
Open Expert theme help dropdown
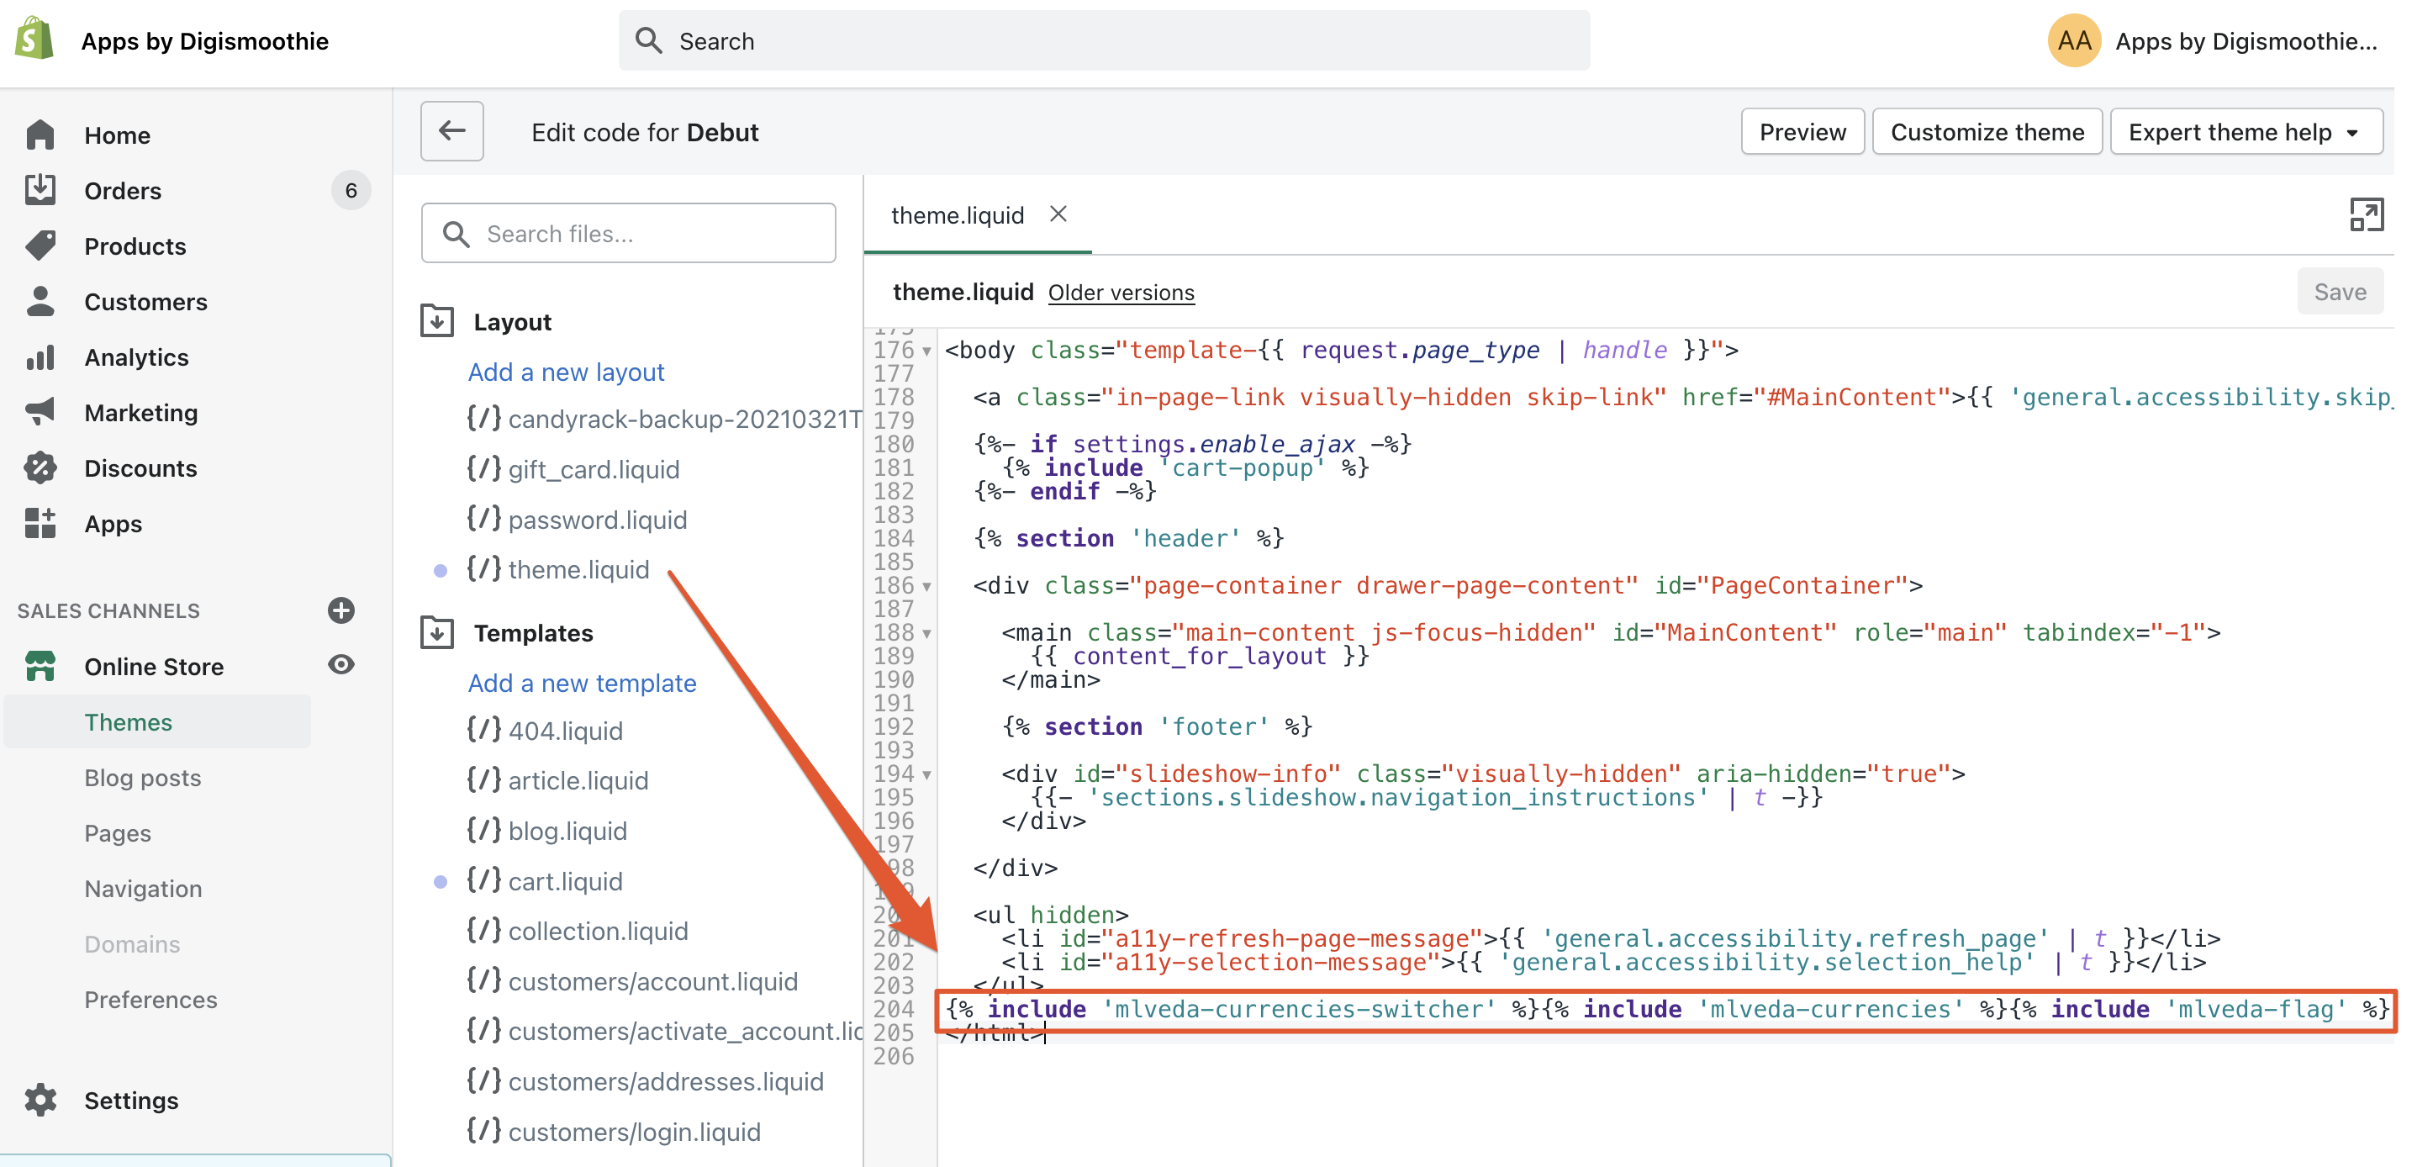coord(2246,131)
